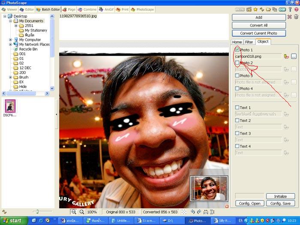Close the preview thumbnail with red X
The height and width of the screenshot is (225, 300).
click(227, 206)
